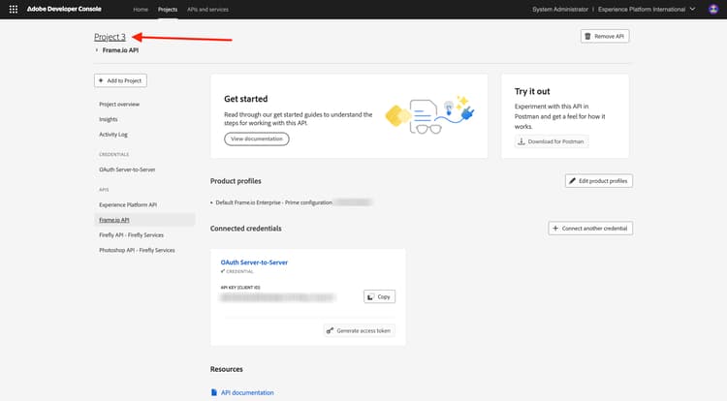Open Insights in sidebar
The height and width of the screenshot is (401, 727).
pos(108,119)
